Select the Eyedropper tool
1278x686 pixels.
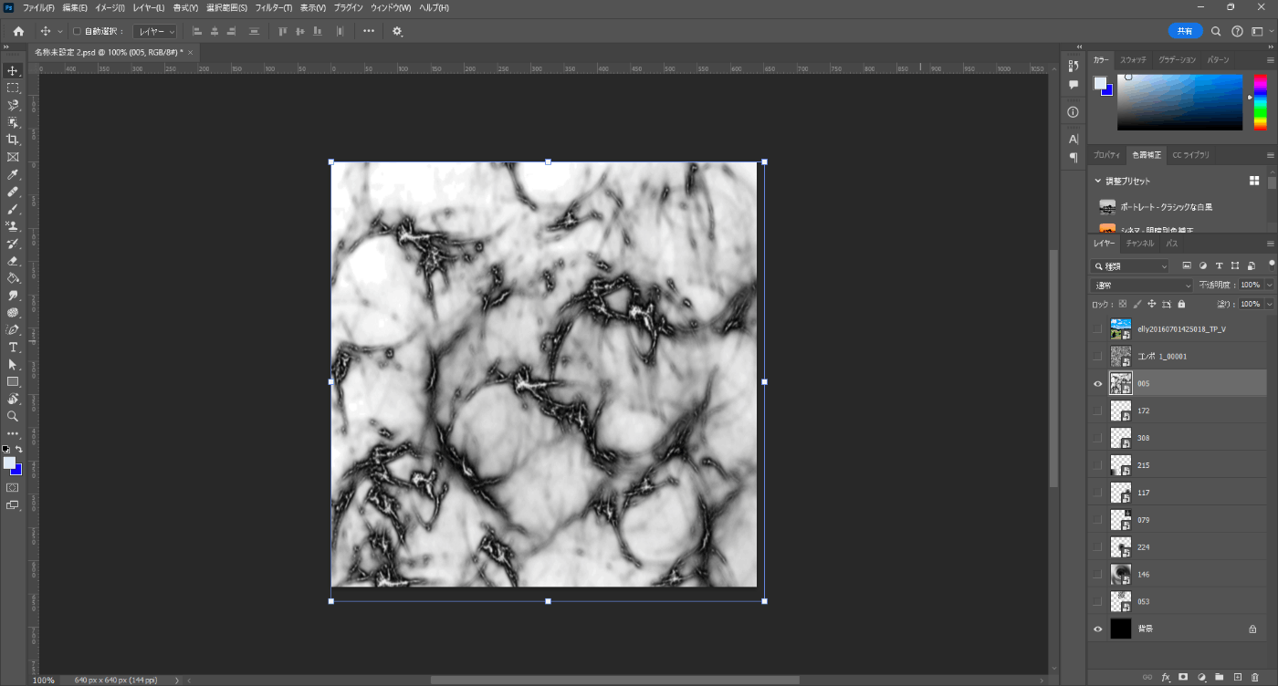click(x=13, y=174)
